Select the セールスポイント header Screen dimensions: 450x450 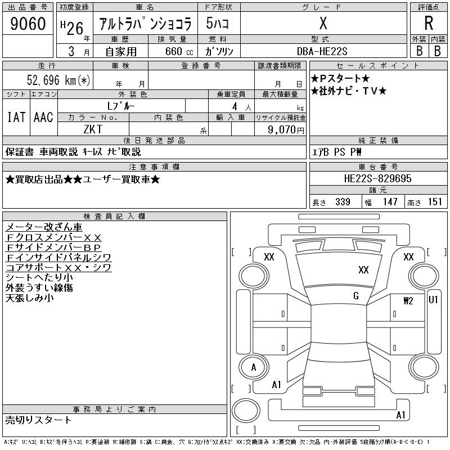point(378,66)
